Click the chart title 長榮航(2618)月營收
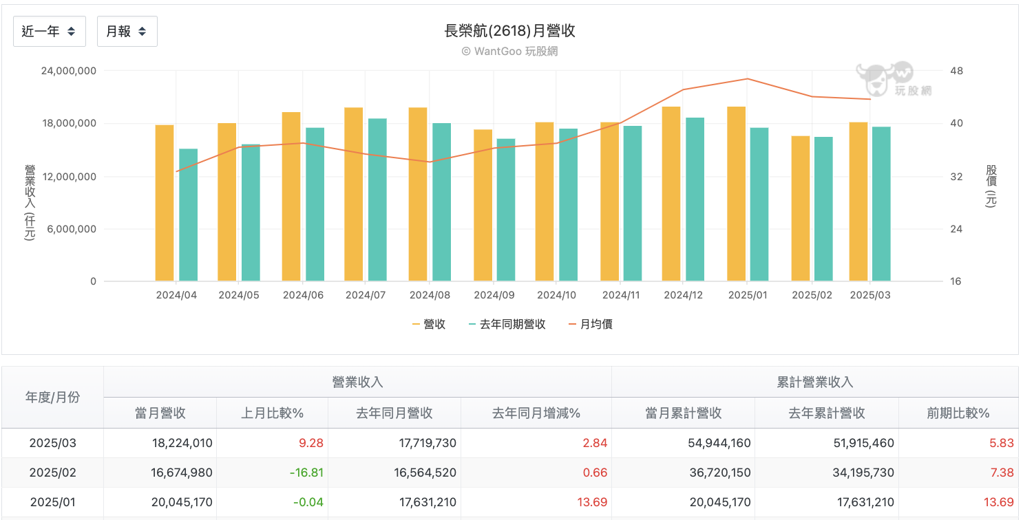 pyautogui.click(x=510, y=31)
